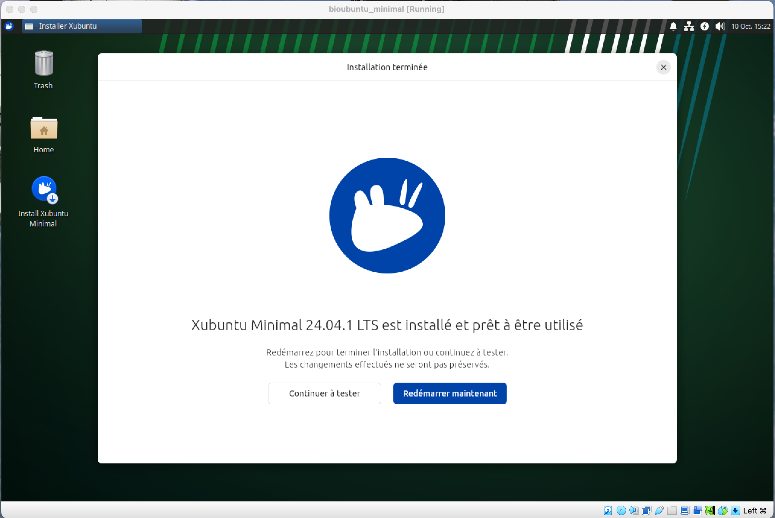Screen dimensions: 775x518
Task: Close the Installation terminée dialog
Action: [x=663, y=68]
